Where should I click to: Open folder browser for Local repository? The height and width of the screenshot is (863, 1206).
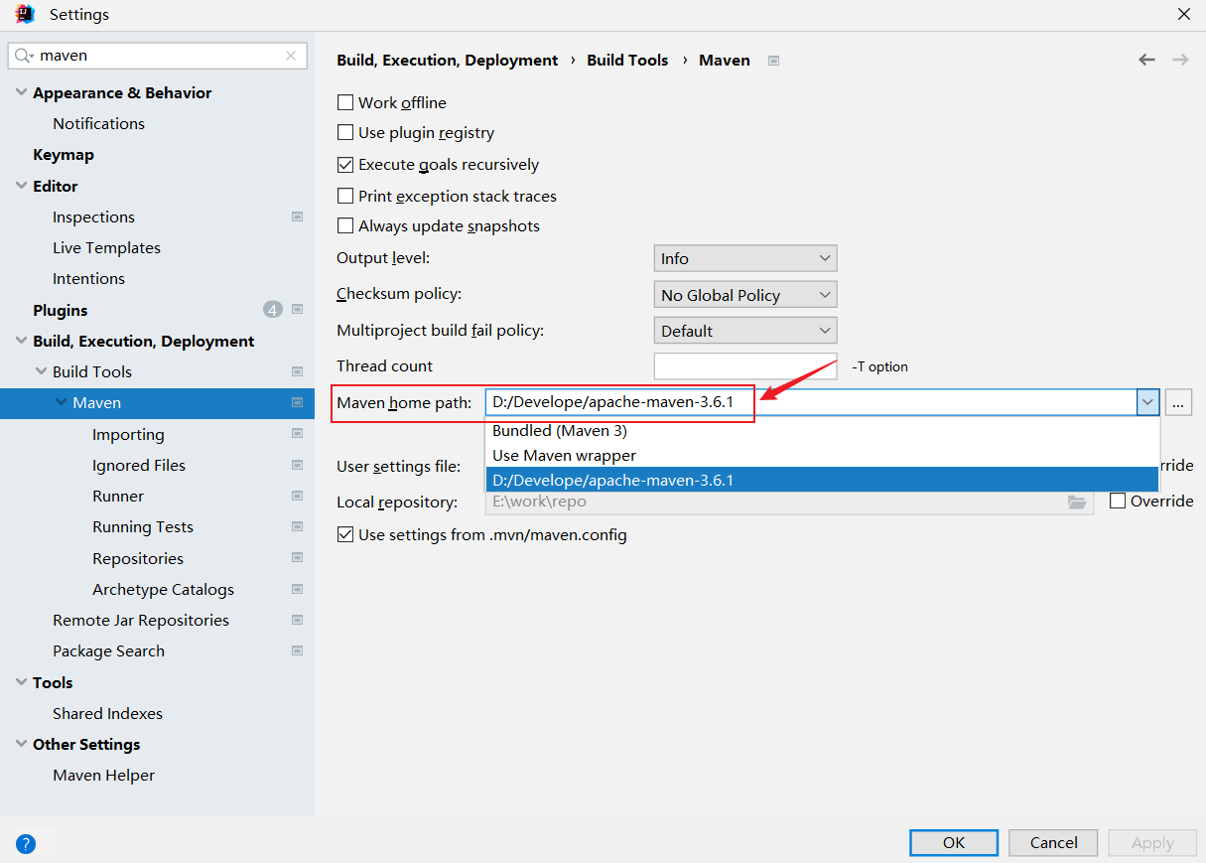pyautogui.click(x=1077, y=502)
